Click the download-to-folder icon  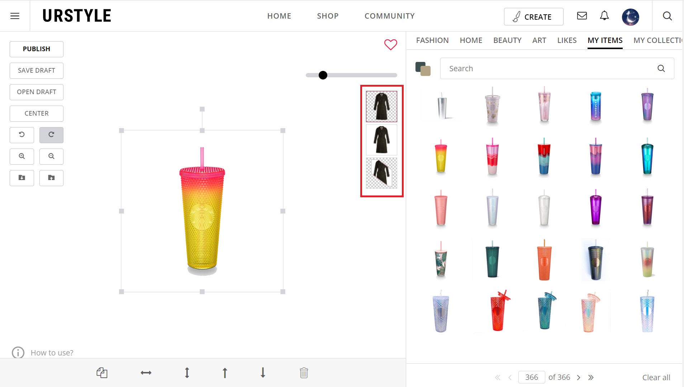pos(22,178)
